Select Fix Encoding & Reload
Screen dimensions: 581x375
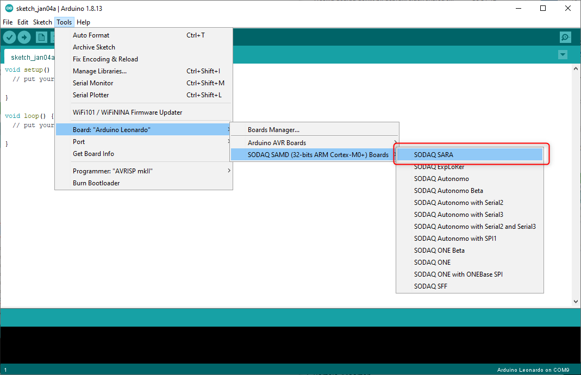point(144,59)
